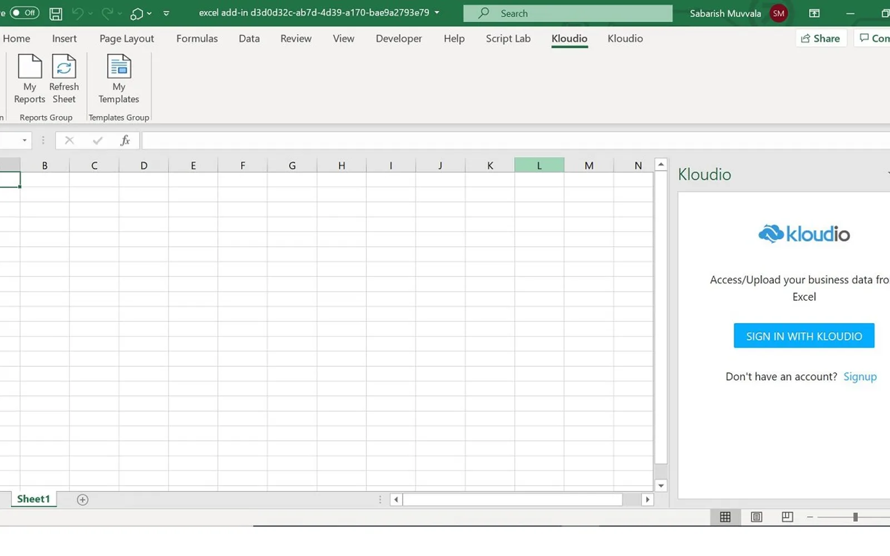Redo the last action

(107, 13)
